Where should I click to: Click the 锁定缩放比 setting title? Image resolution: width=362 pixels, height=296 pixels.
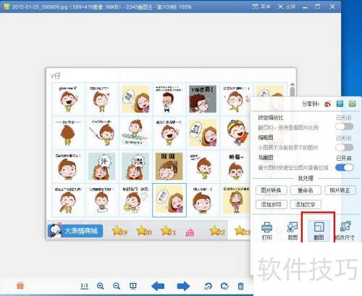click(x=271, y=118)
